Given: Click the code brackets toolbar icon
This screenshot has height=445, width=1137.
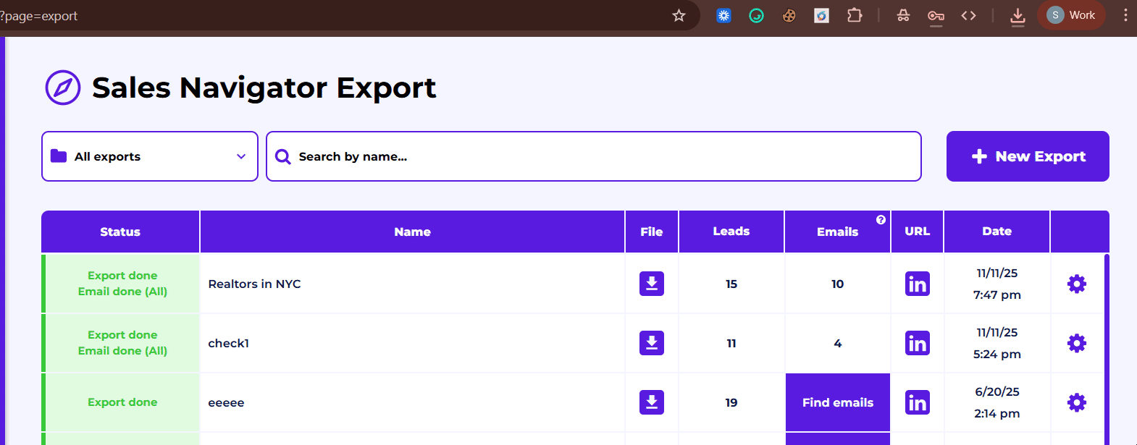Looking at the screenshot, I should [968, 15].
